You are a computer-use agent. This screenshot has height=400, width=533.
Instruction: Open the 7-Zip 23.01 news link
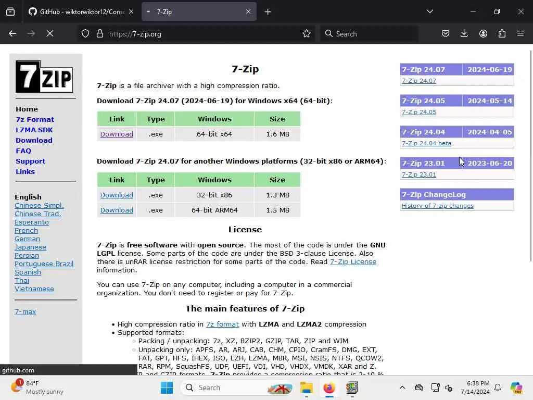point(419,174)
